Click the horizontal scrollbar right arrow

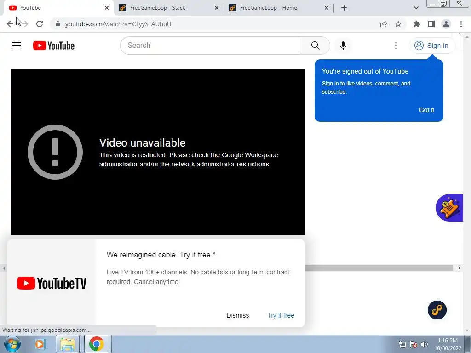460,268
